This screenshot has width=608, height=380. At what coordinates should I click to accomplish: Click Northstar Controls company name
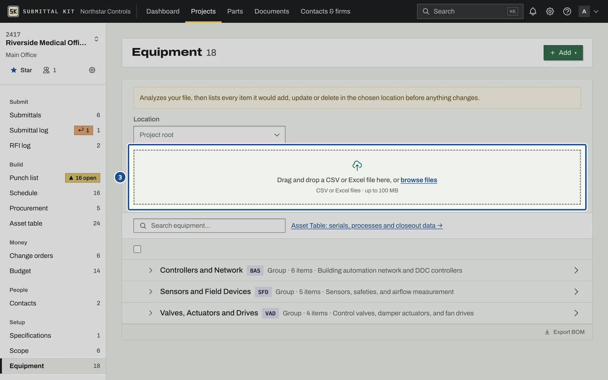(x=105, y=11)
